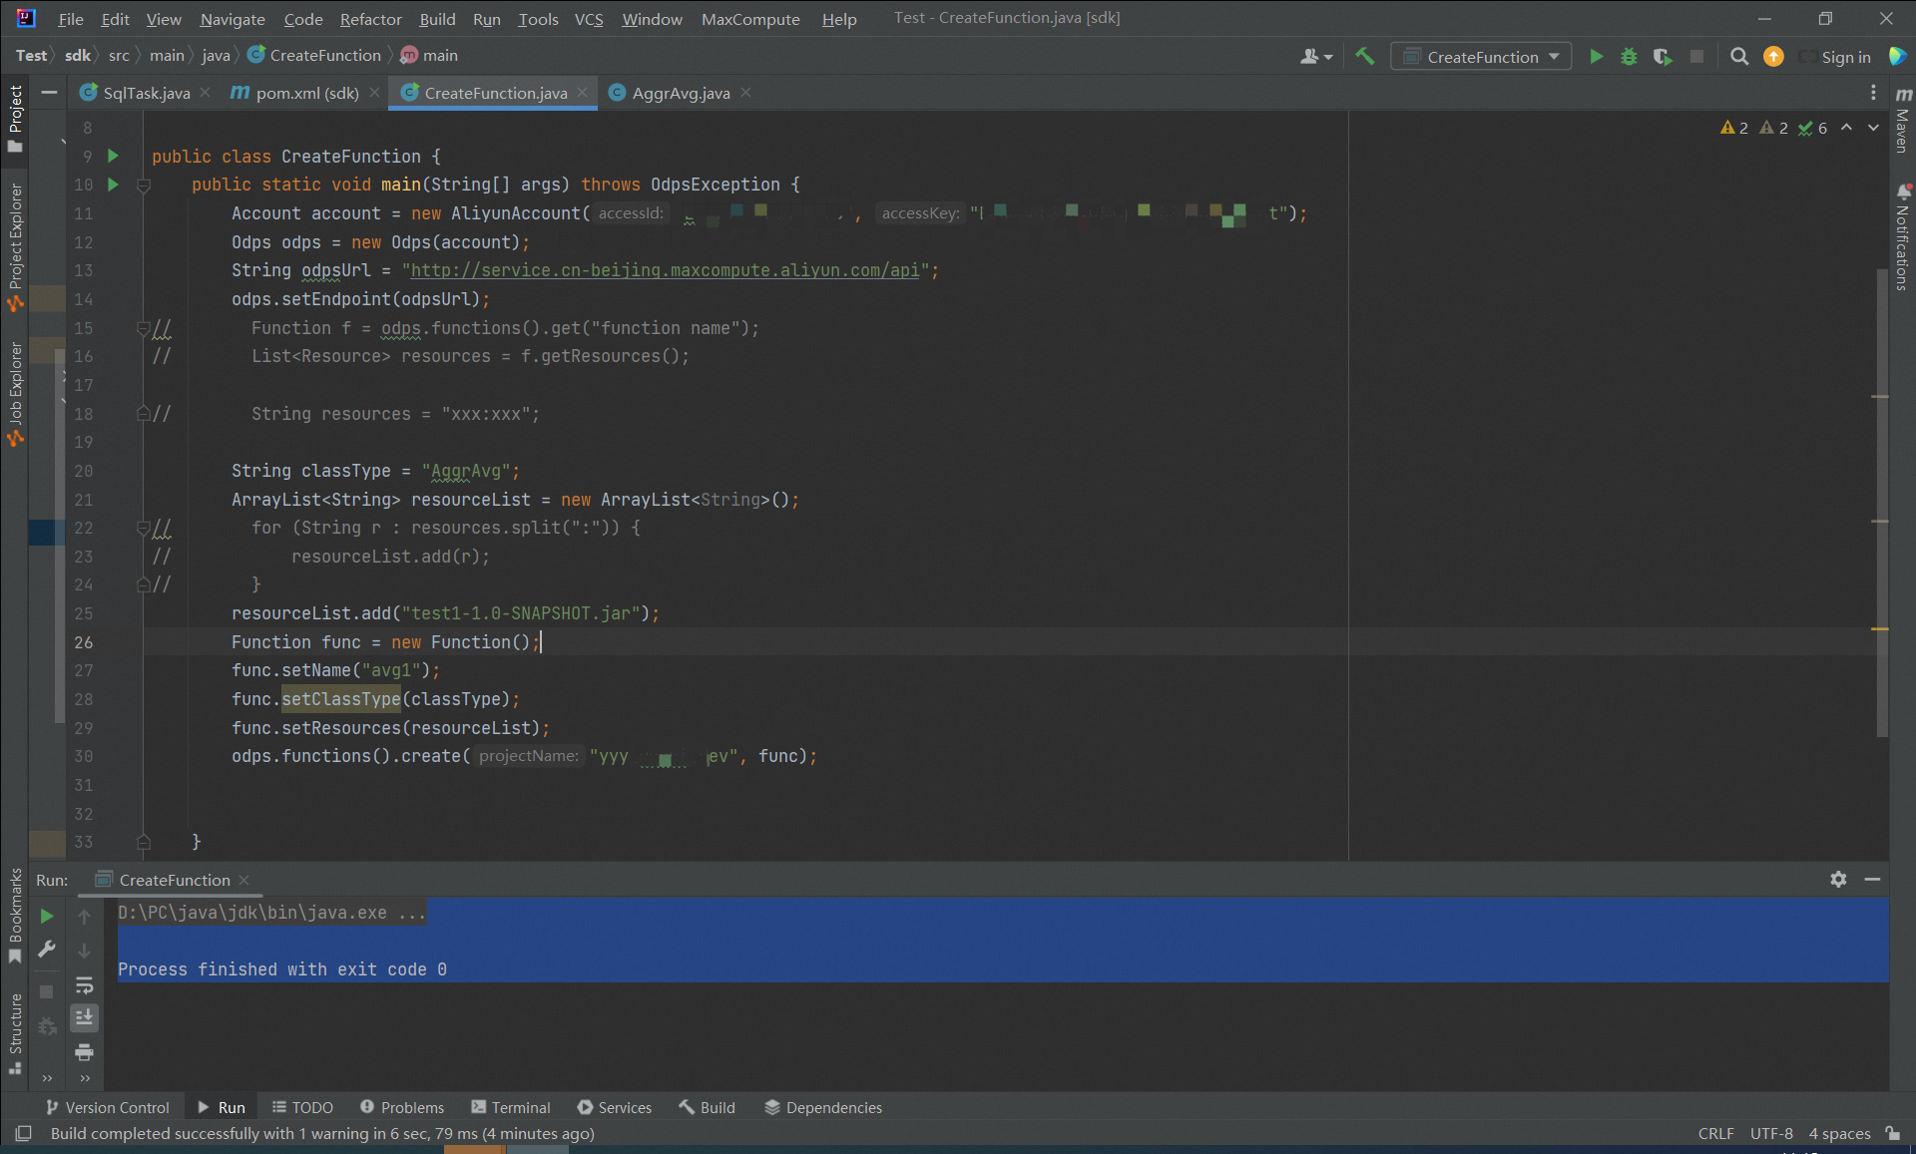Open the Services tool window

[x=615, y=1107]
